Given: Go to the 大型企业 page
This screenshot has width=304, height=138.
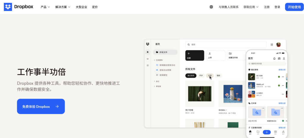Looking at the screenshot, I should point(81,7).
